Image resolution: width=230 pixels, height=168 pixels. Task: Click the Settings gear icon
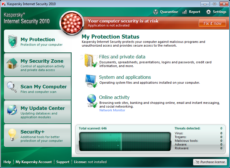point(208,12)
